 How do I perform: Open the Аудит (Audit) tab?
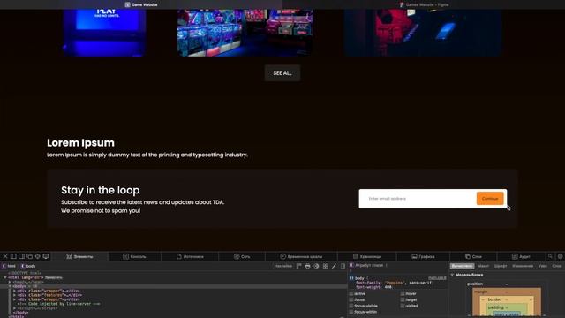click(x=521, y=256)
